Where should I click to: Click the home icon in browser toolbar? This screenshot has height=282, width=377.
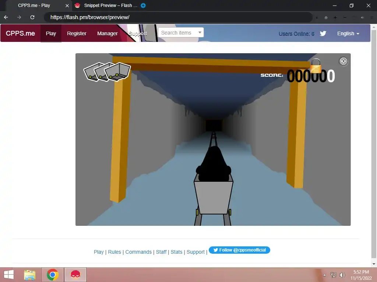tap(326, 18)
